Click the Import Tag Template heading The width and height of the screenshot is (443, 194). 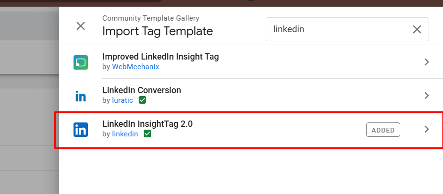[158, 32]
